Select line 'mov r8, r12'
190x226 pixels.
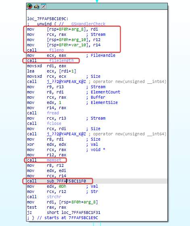pyautogui.click(x=45, y=165)
